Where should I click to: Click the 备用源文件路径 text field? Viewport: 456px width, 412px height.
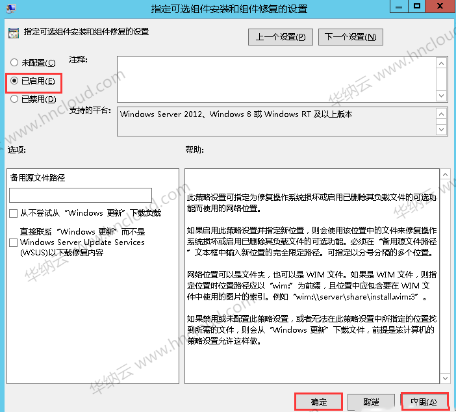coord(81,195)
